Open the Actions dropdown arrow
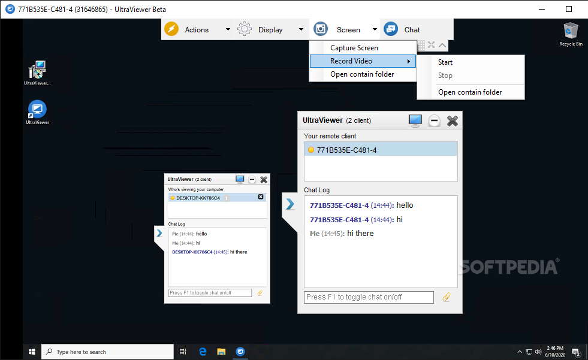The height and width of the screenshot is (360, 588). (x=228, y=29)
